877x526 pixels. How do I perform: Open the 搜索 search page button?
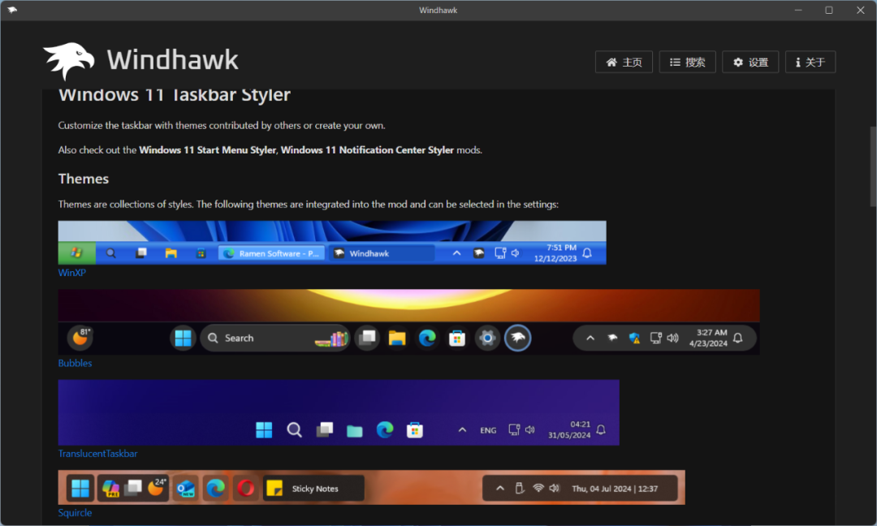coord(688,62)
